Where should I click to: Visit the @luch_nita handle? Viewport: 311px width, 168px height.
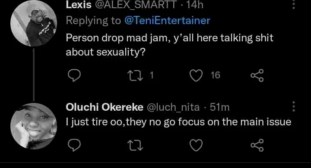pos(173,108)
